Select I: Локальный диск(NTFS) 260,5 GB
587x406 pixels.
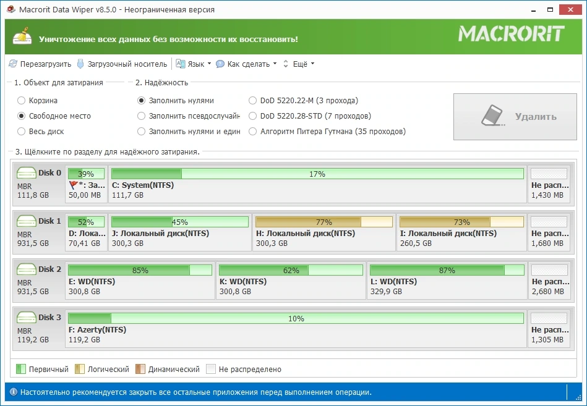461,232
